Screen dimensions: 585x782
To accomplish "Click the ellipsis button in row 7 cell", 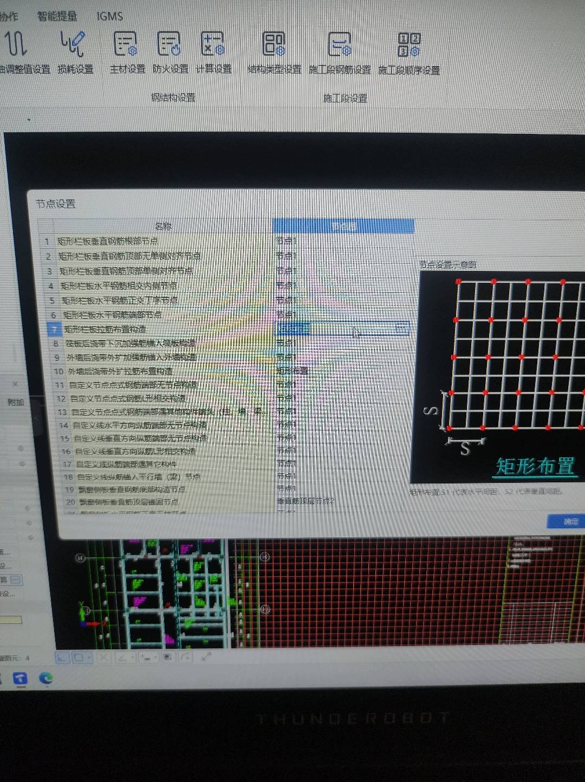I will (x=401, y=328).
